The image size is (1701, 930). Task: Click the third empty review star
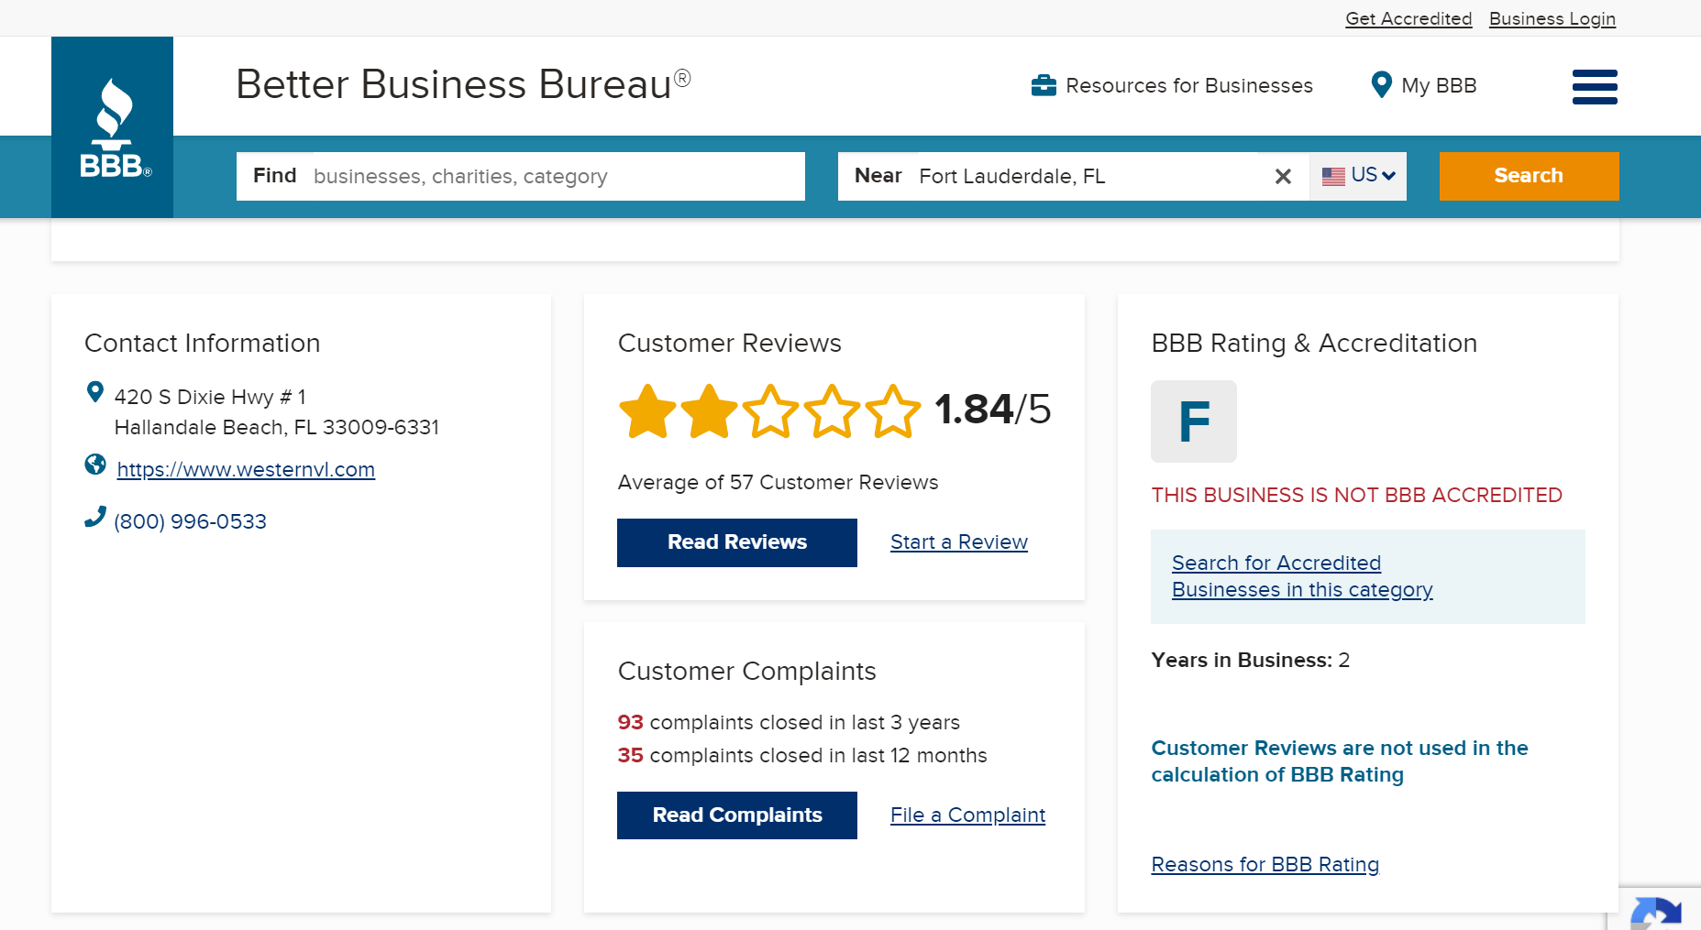pyautogui.click(x=770, y=411)
